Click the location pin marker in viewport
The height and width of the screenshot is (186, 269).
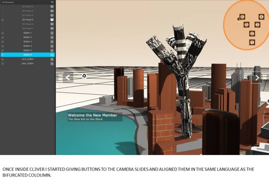tap(84, 76)
